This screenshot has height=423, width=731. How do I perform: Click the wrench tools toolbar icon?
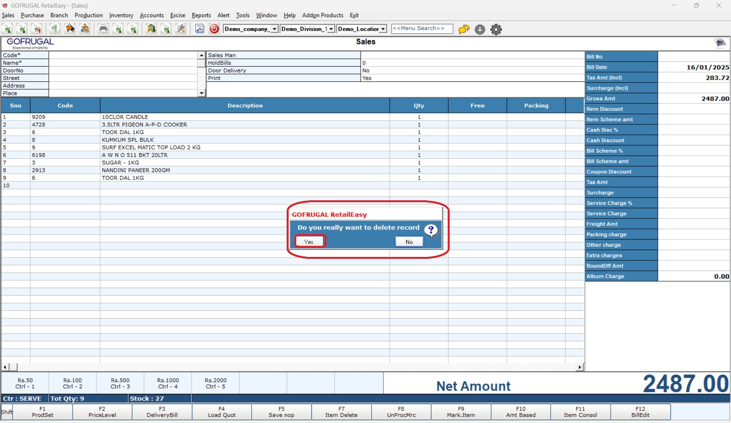coord(181,29)
